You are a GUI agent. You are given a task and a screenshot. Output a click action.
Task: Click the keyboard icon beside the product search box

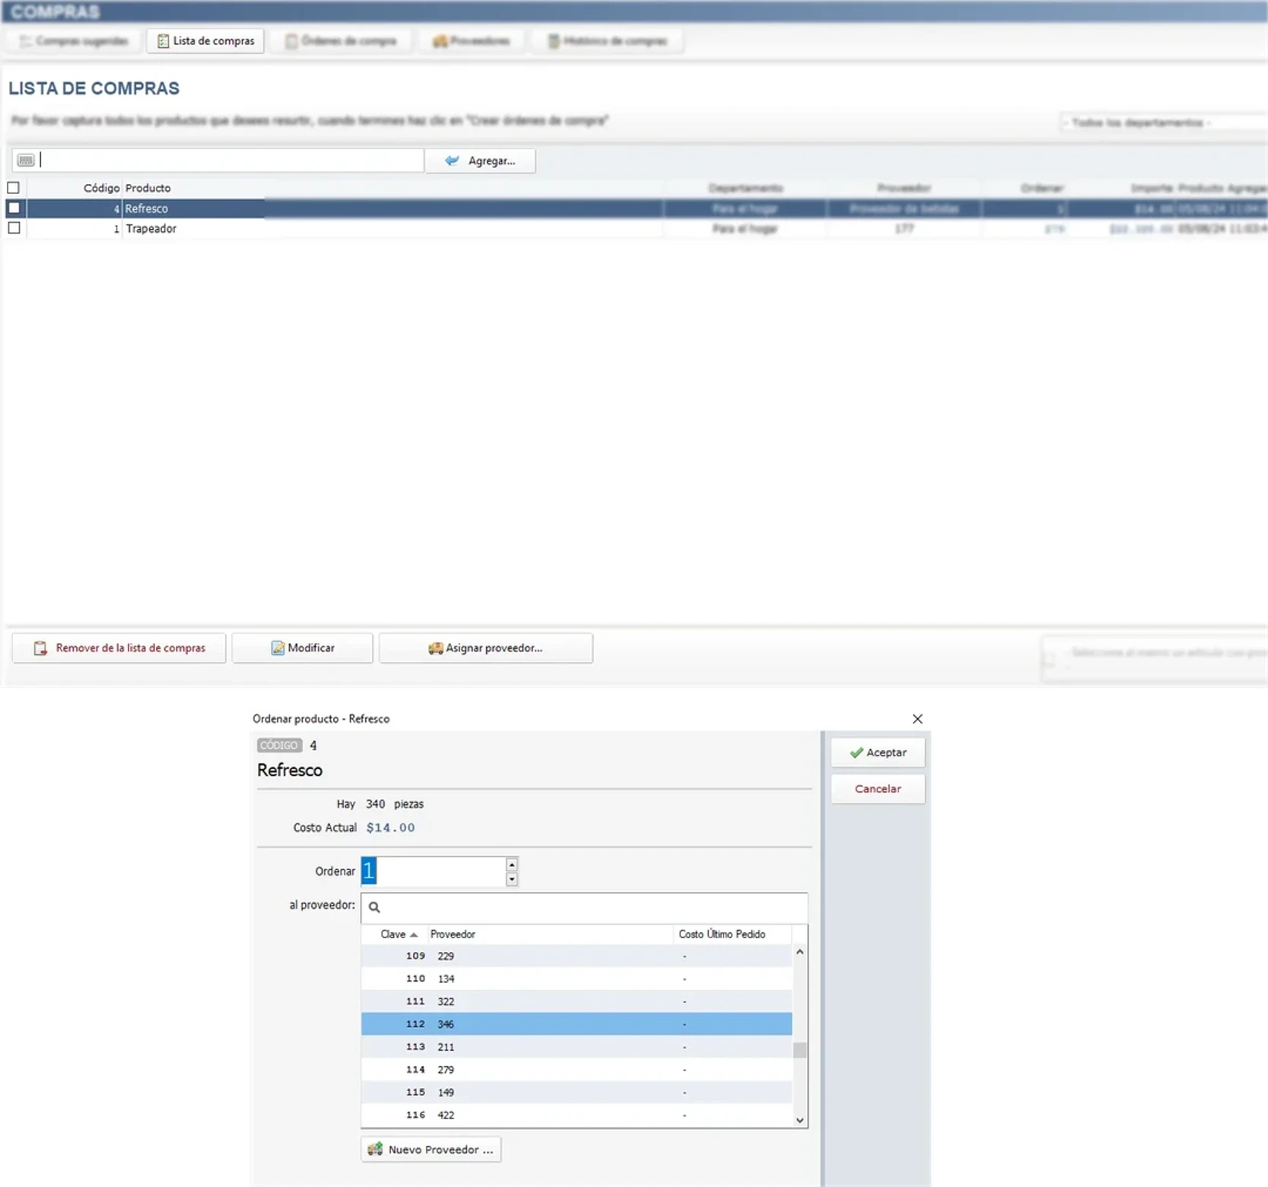(x=26, y=161)
